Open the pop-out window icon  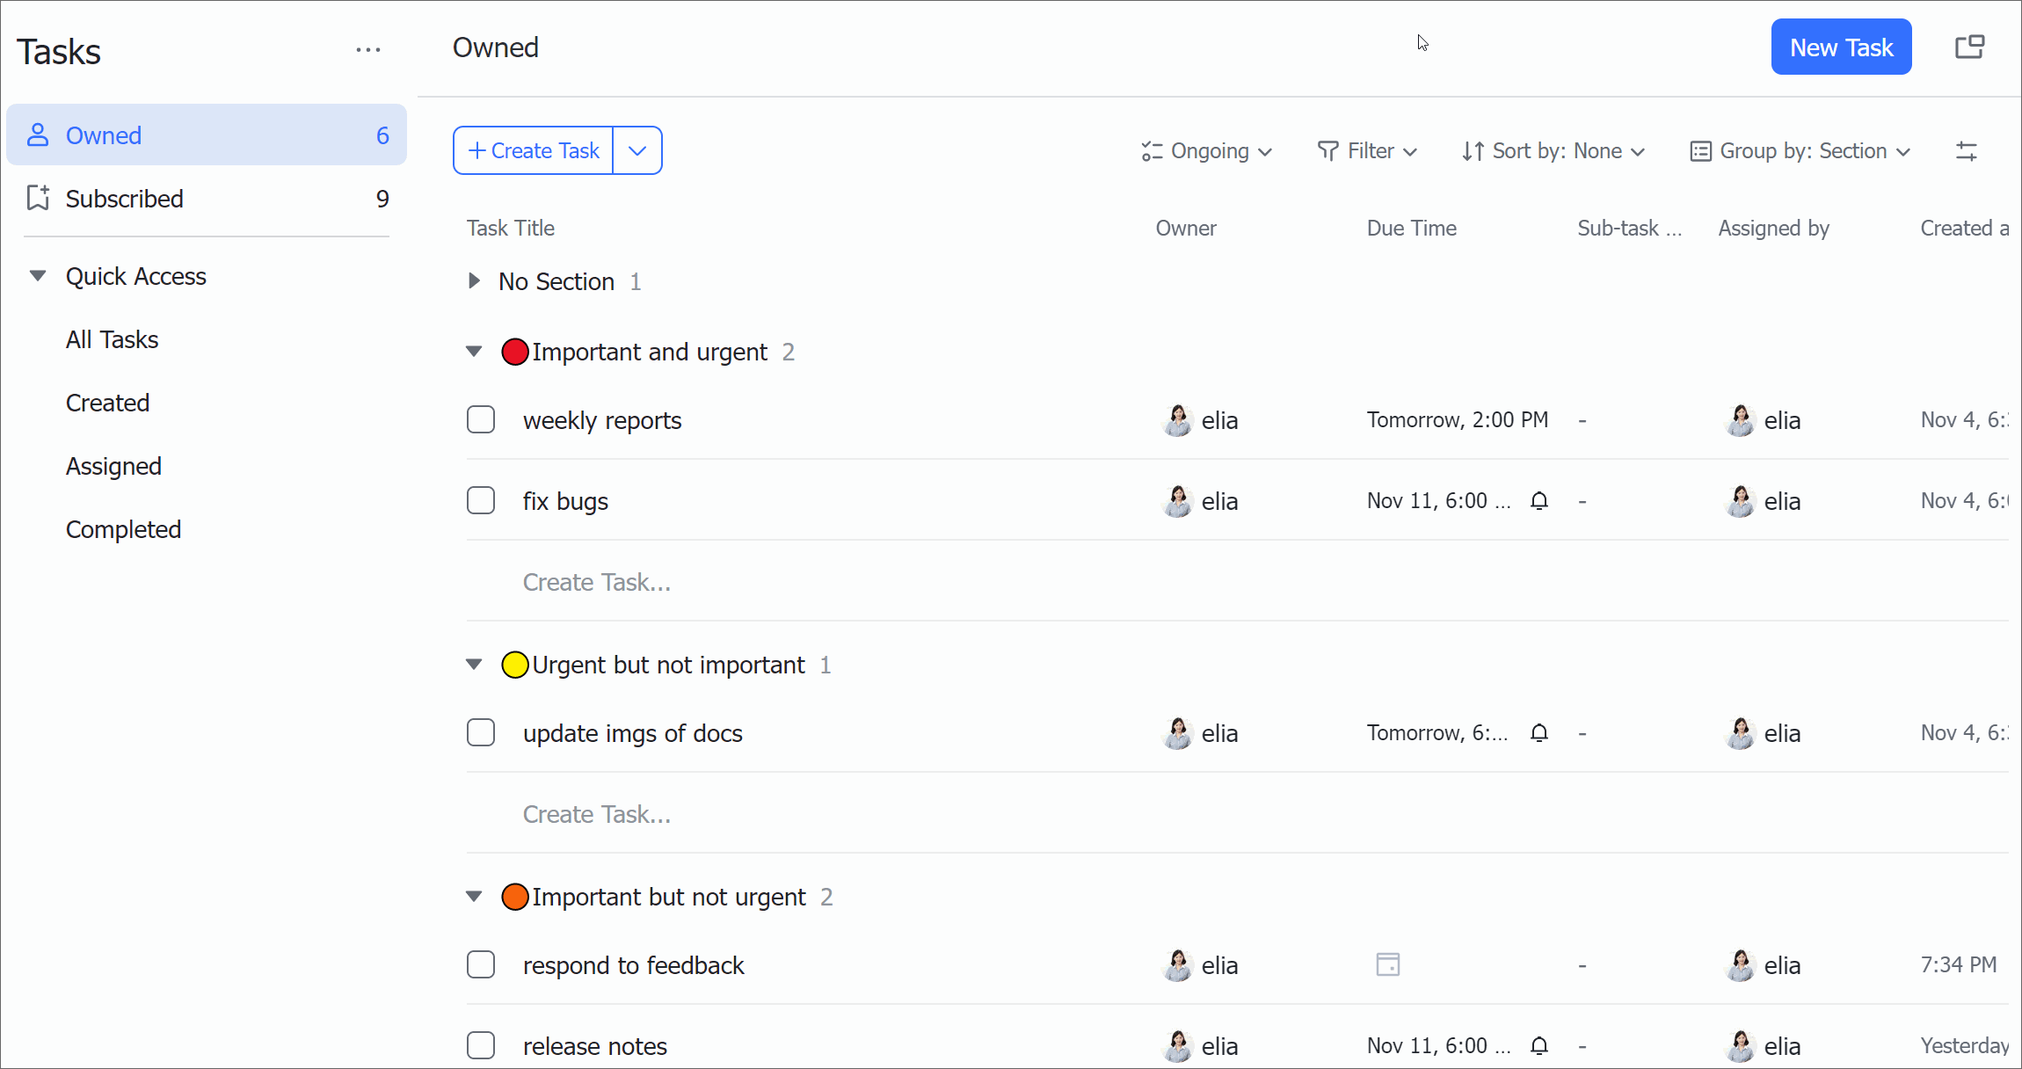tap(1969, 47)
